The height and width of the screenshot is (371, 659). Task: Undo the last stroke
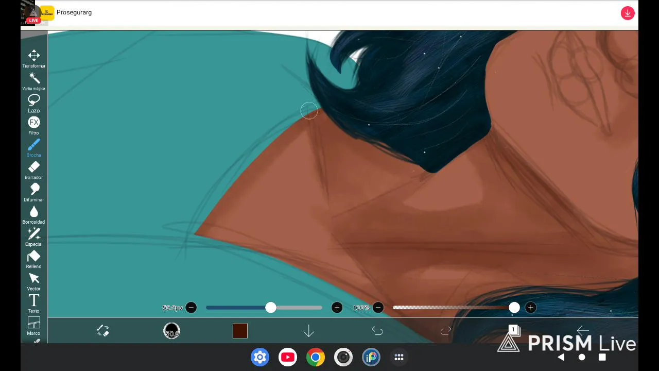click(377, 331)
